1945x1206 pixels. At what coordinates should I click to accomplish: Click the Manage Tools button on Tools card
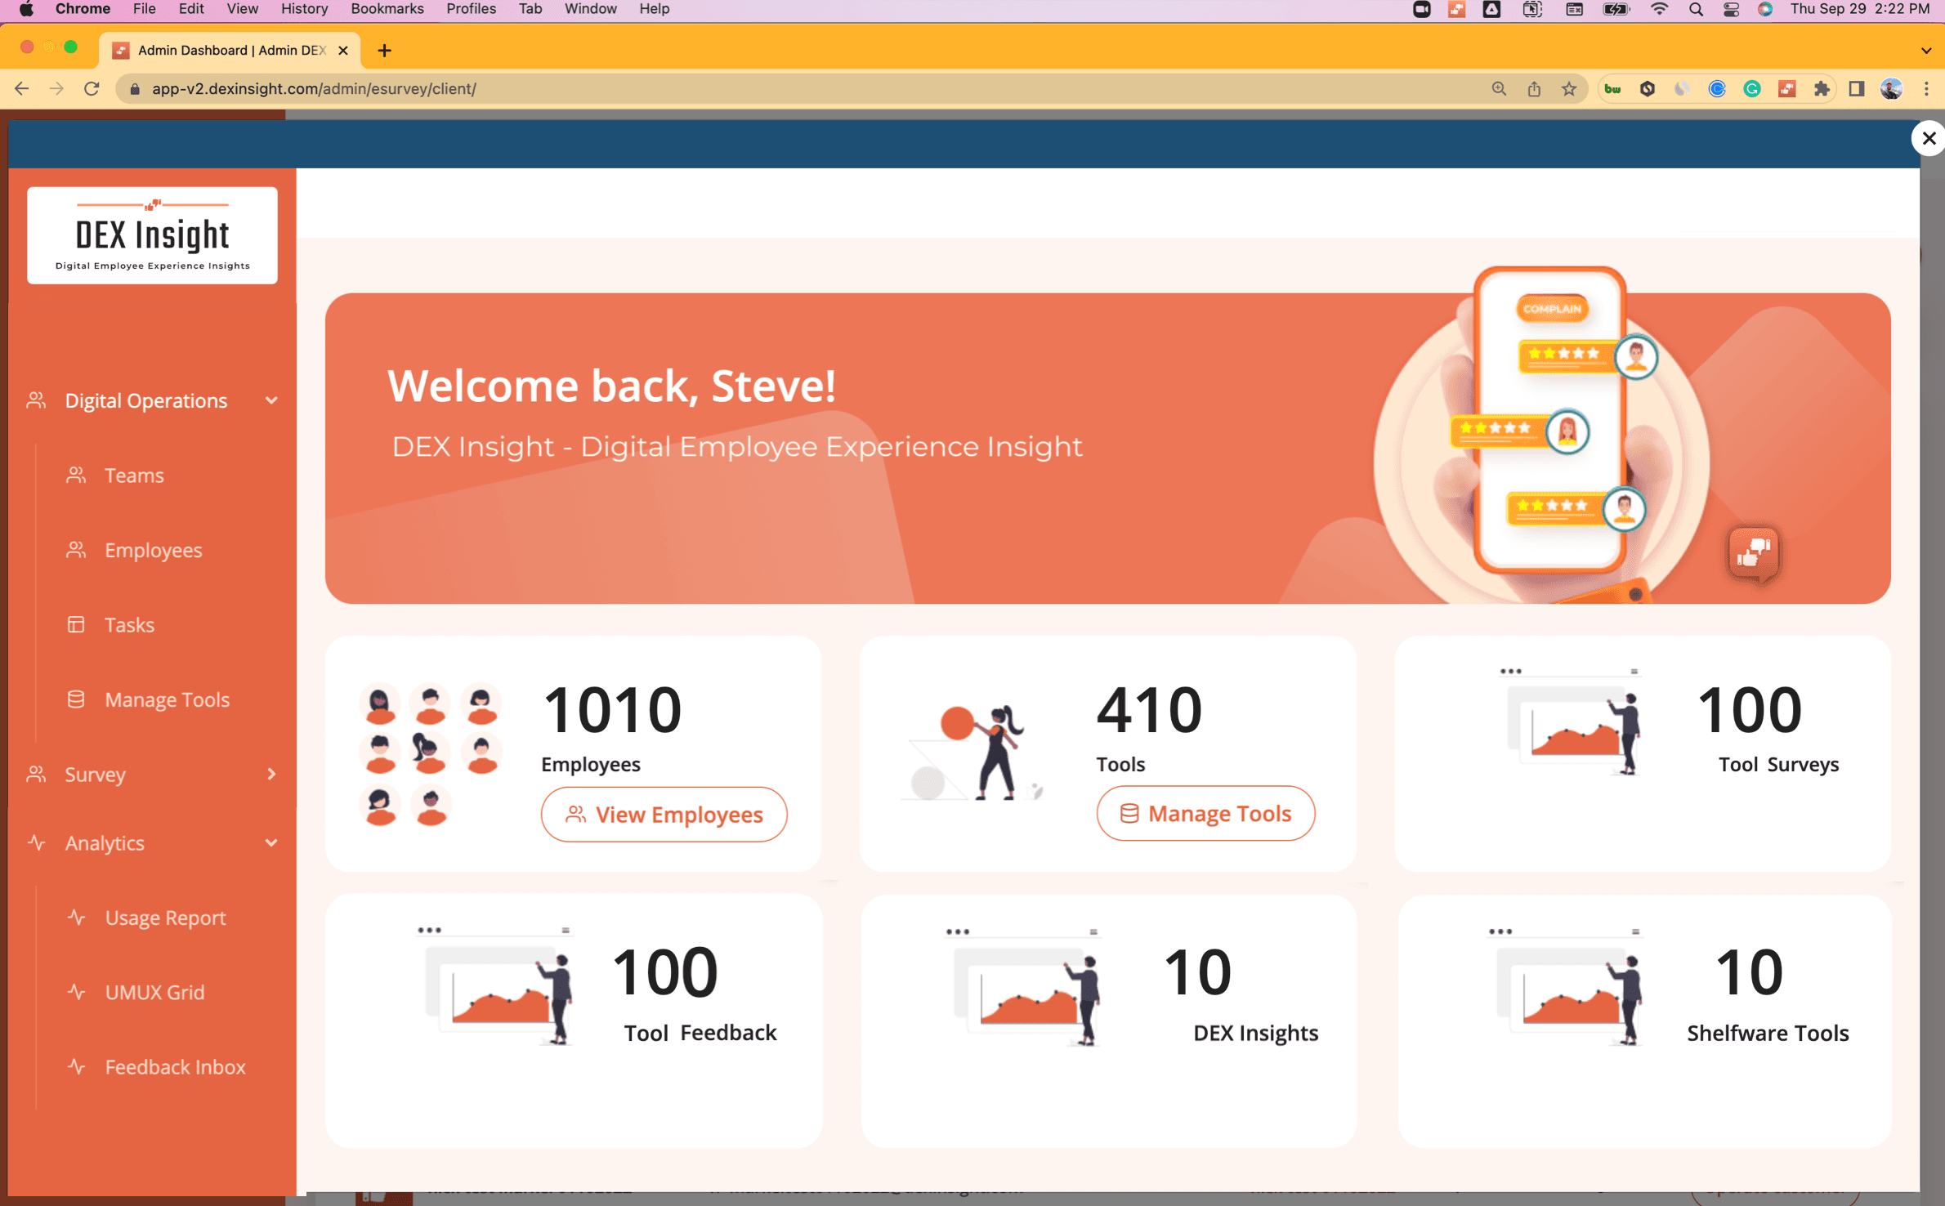[1205, 813]
